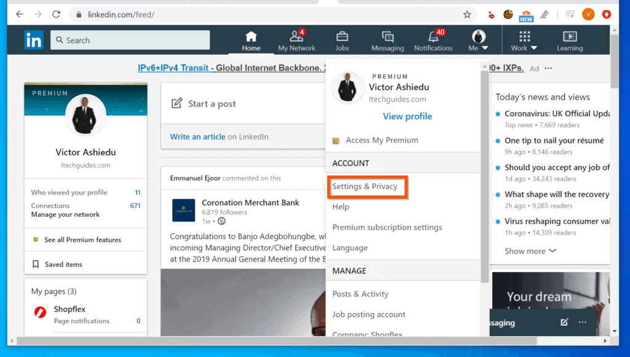
Task: Click the Coronation Merchant Bank logo
Action: (x=183, y=210)
